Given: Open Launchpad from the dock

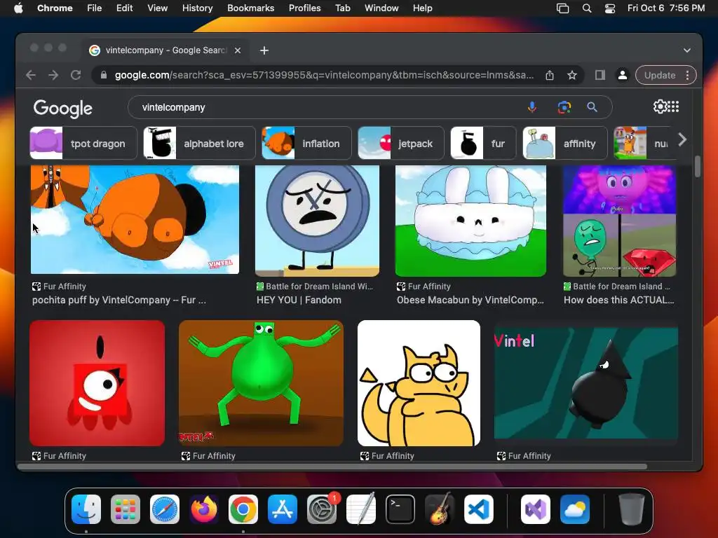Looking at the screenshot, I should click(126, 509).
